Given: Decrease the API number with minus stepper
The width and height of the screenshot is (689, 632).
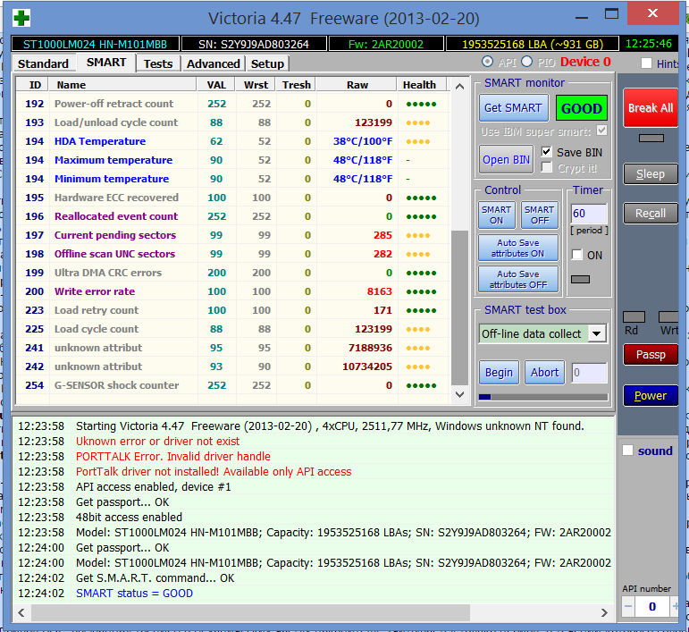Looking at the screenshot, I should tap(628, 606).
